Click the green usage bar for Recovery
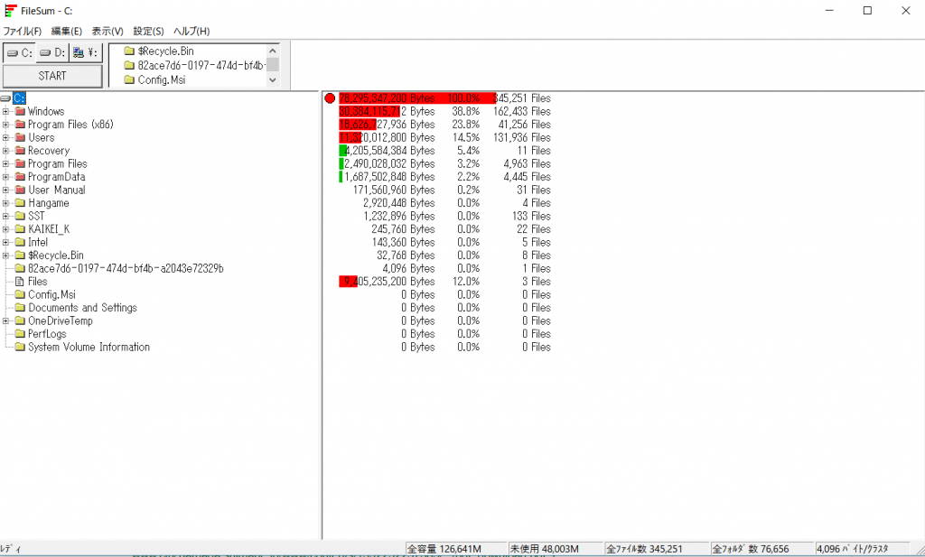 click(342, 151)
